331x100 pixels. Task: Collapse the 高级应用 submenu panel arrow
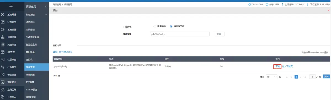(46, 6)
